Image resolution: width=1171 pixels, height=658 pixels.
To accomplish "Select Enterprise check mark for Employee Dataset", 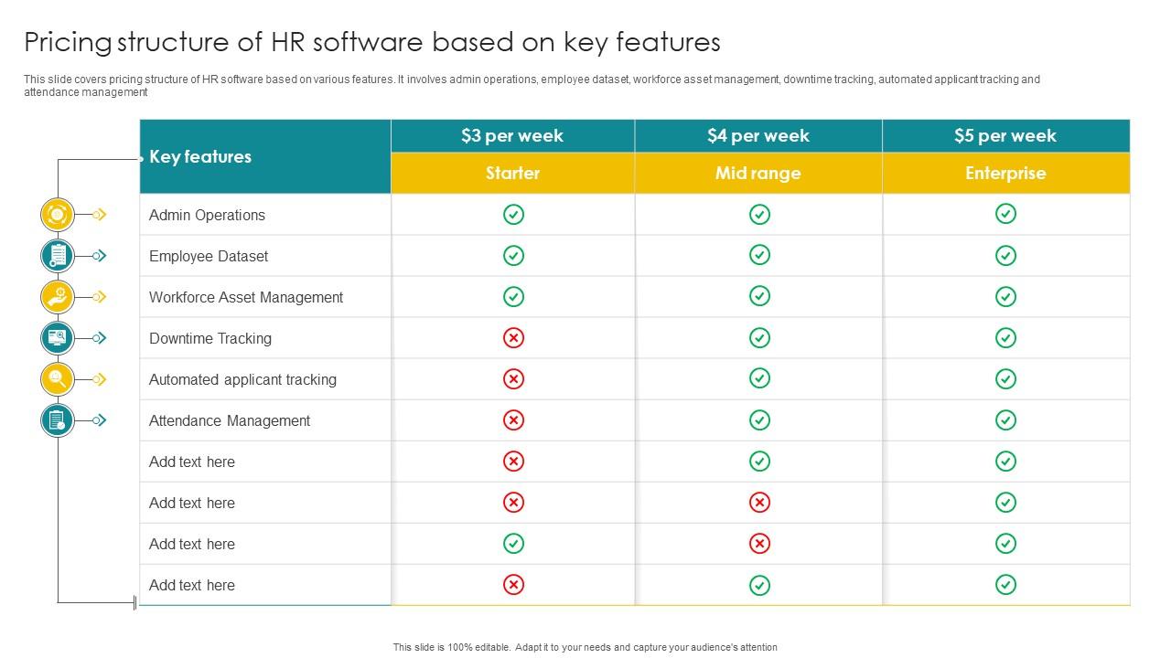I will (1005, 256).
